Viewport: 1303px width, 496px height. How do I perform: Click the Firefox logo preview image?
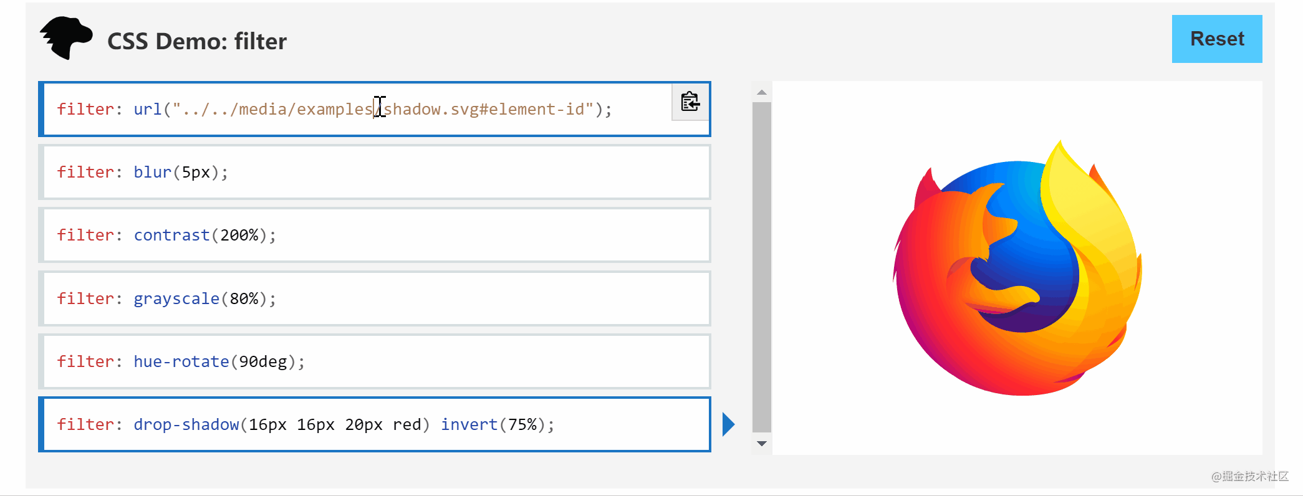[1017, 268]
